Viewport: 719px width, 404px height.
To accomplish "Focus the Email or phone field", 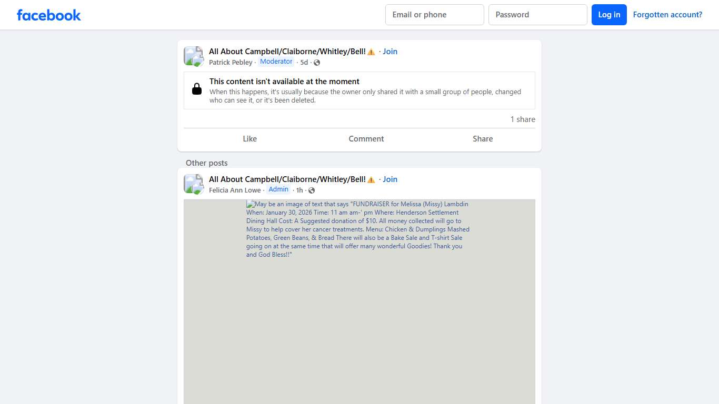I will 435,15.
